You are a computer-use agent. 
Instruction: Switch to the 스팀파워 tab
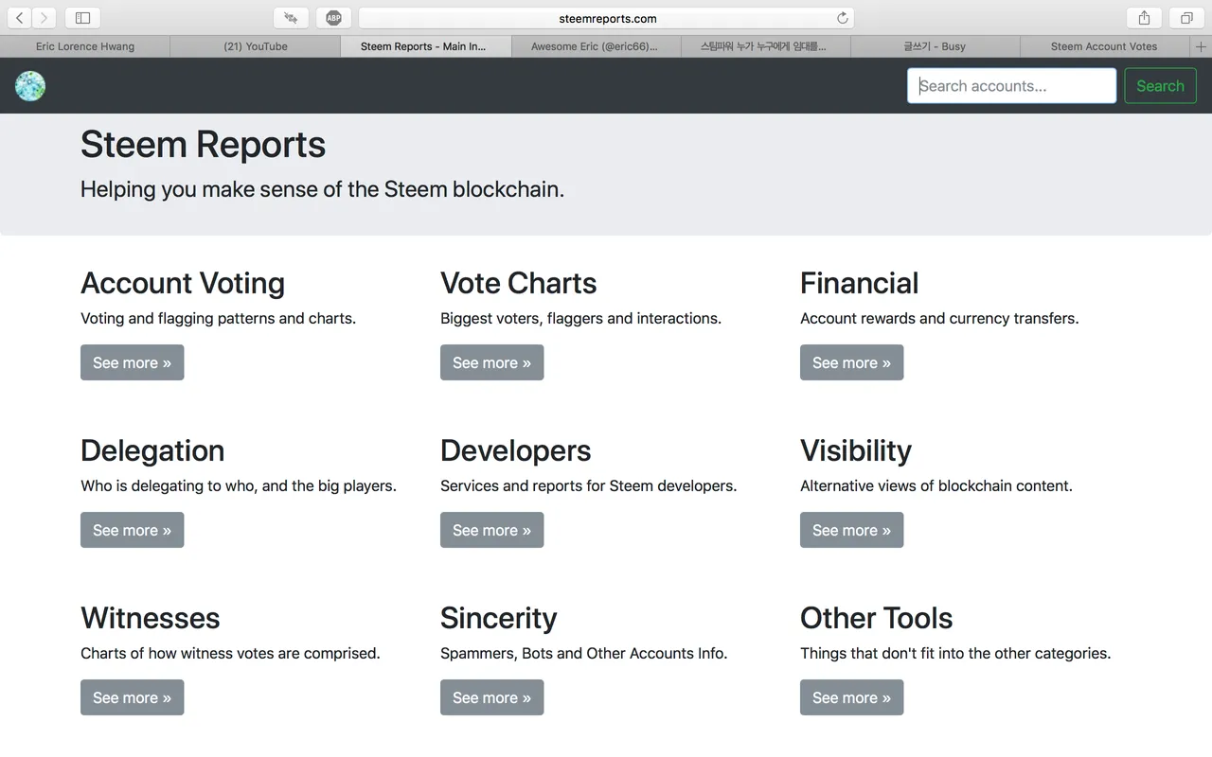(765, 46)
